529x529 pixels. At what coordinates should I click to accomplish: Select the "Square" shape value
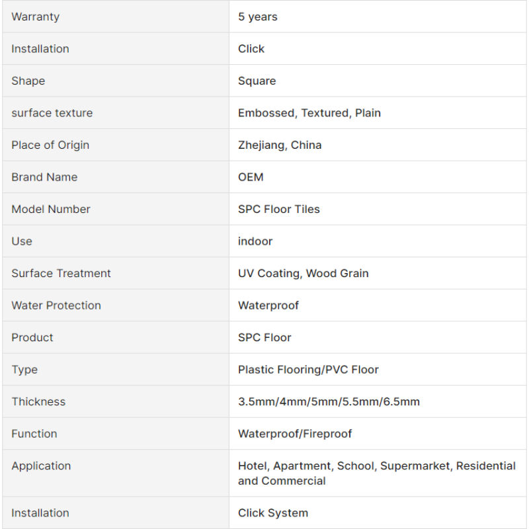tap(257, 81)
